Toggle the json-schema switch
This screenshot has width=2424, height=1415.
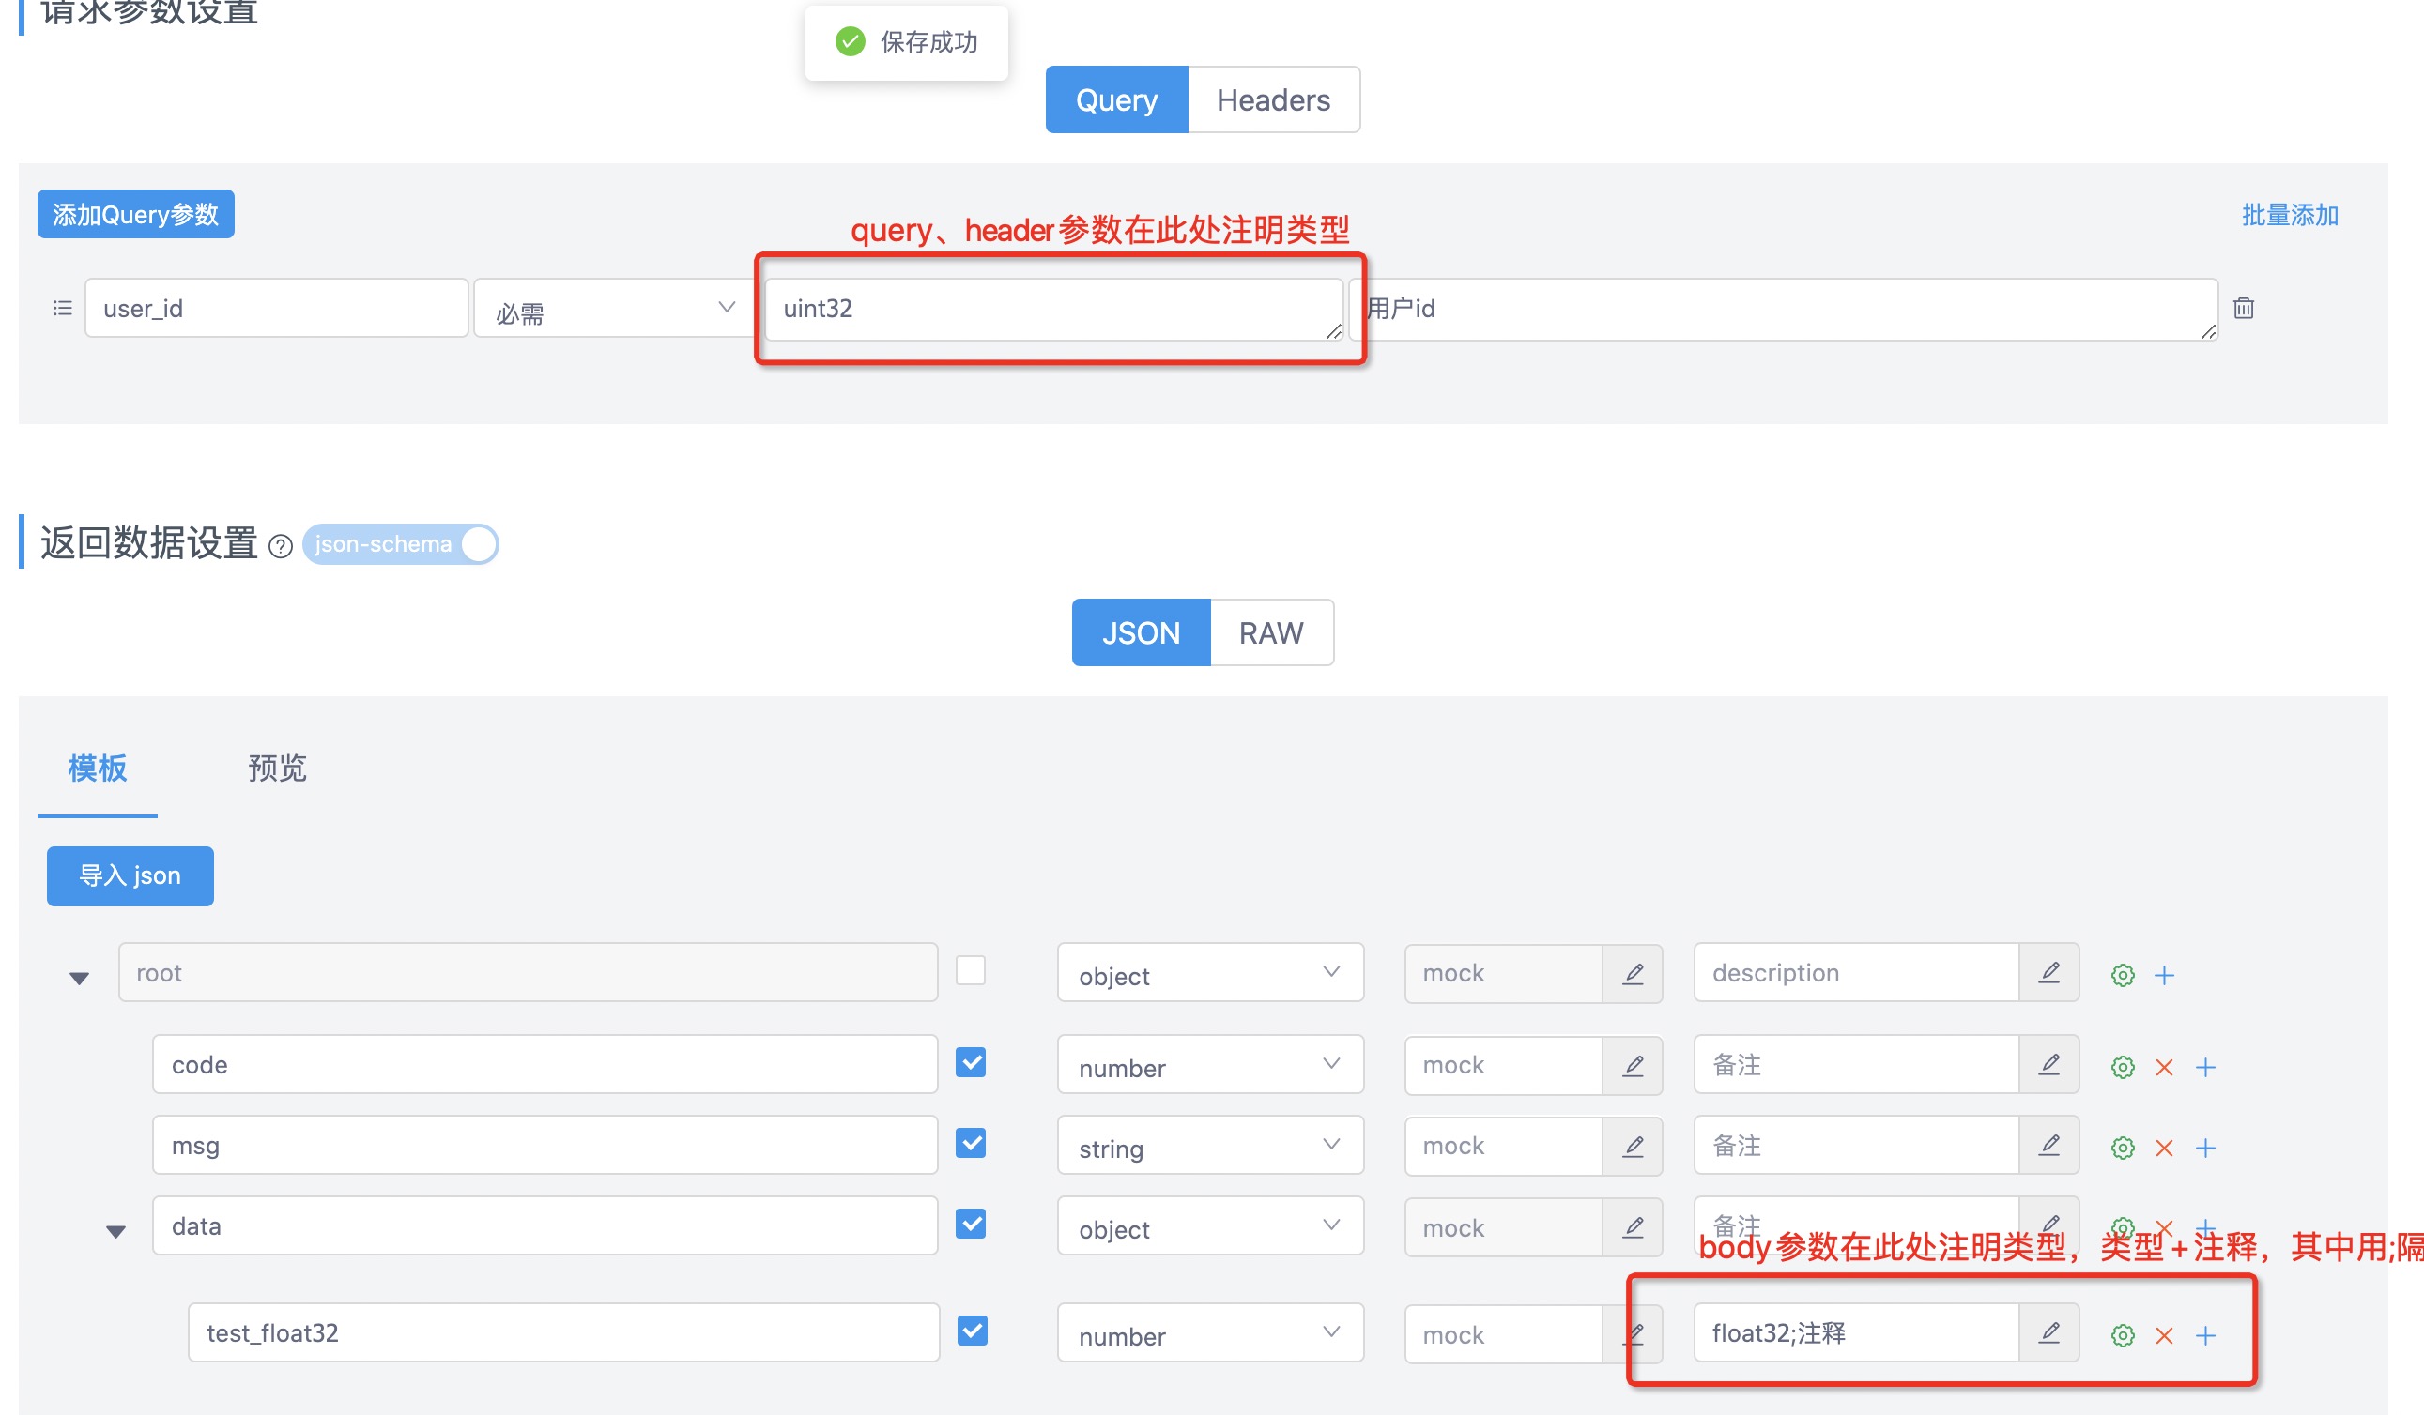coord(400,545)
